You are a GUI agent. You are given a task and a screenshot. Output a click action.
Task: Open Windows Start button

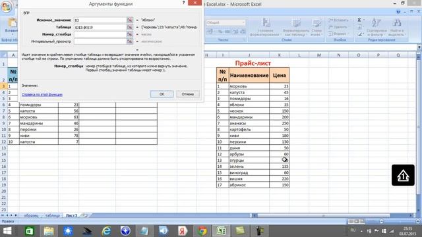coord(7,231)
